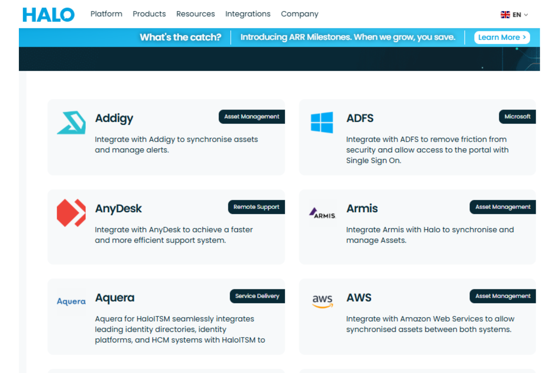The height and width of the screenshot is (373, 559).
Task: Click the Amazon Web Services description
Action: [431, 324]
